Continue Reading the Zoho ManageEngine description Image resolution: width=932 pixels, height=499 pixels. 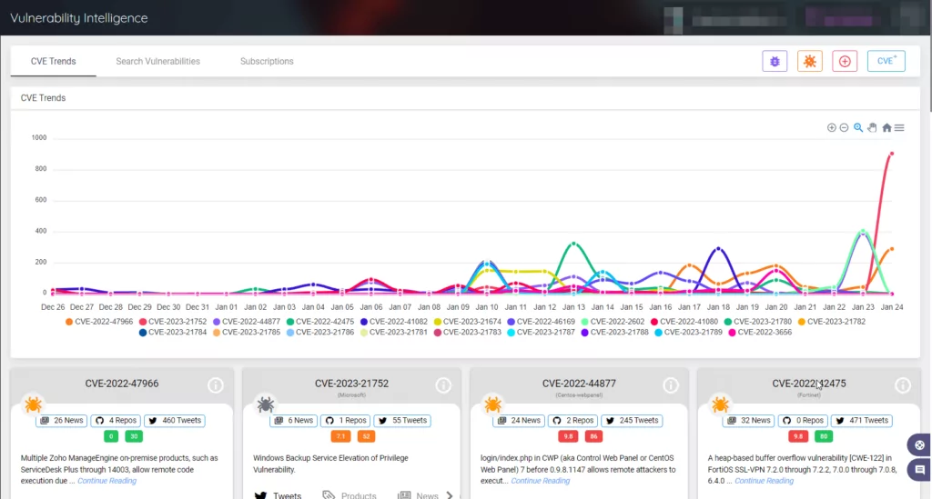(107, 481)
